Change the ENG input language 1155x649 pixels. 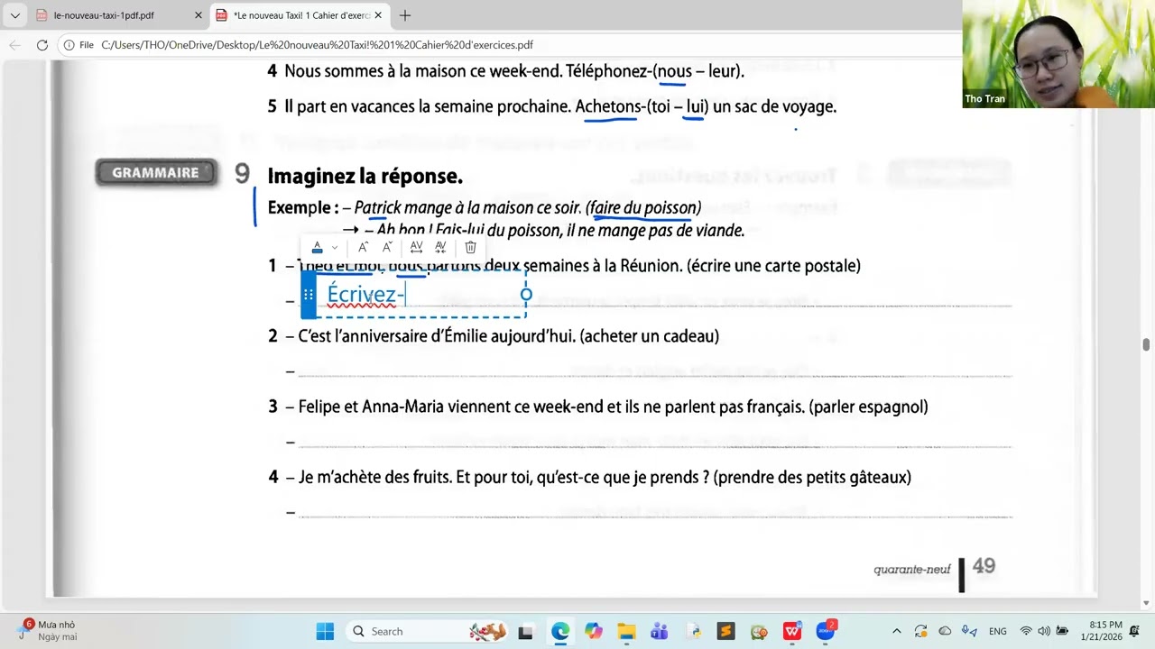pos(998,631)
